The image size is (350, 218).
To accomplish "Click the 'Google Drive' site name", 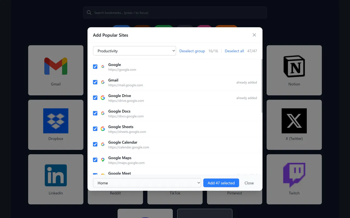I will (119, 96).
